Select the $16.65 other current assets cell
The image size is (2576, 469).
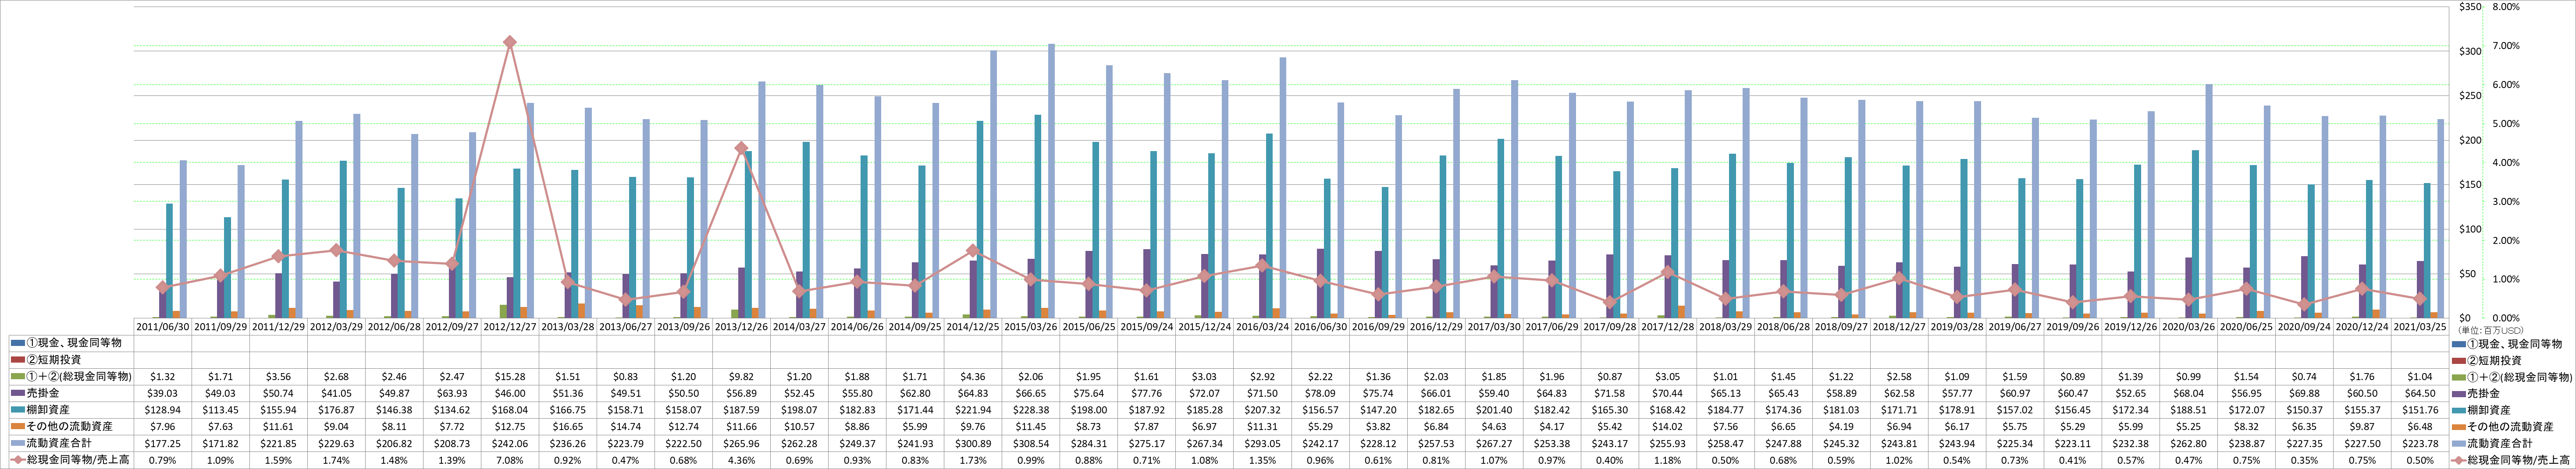568,426
